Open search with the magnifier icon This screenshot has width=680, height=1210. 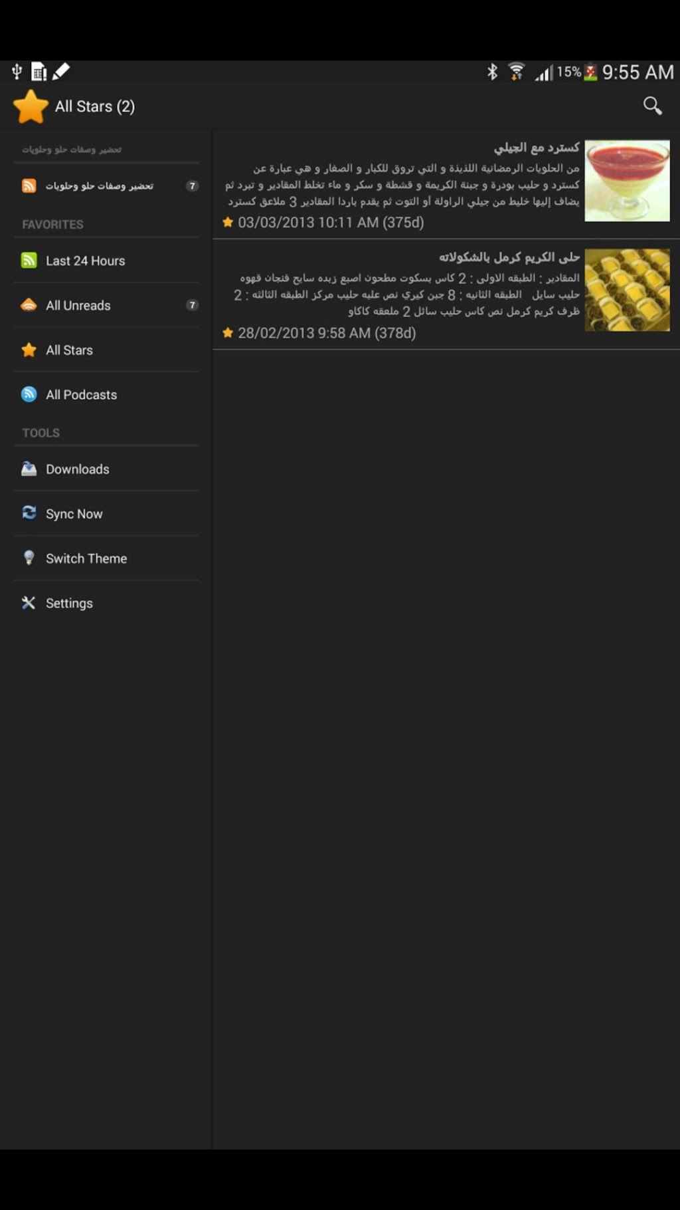(652, 106)
